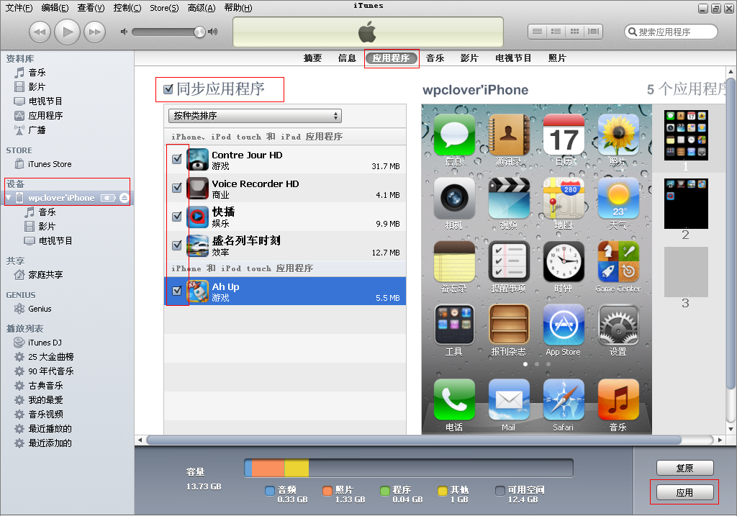Open the 帮助(H) menu
Viewport: 737px width, 516px height.
tap(238, 7)
